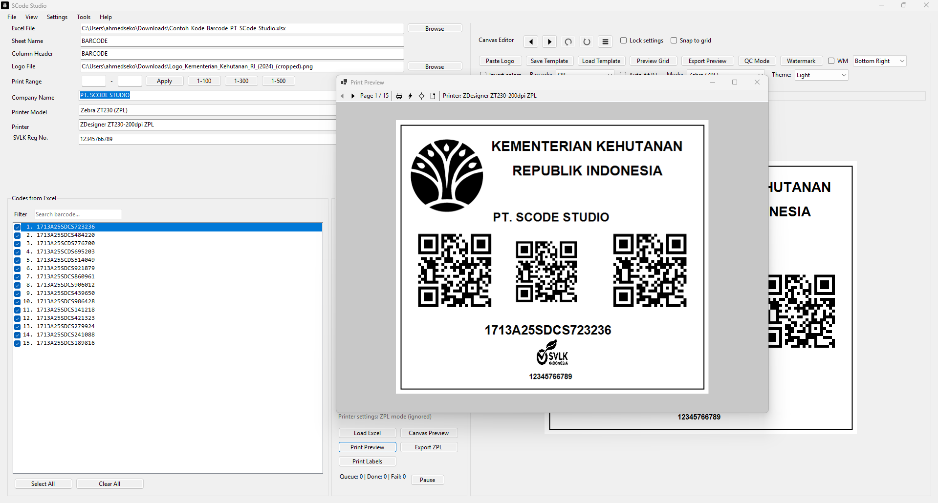Click Canvas Editor left arrow button
Screen dimensions: 938x503
pos(531,42)
